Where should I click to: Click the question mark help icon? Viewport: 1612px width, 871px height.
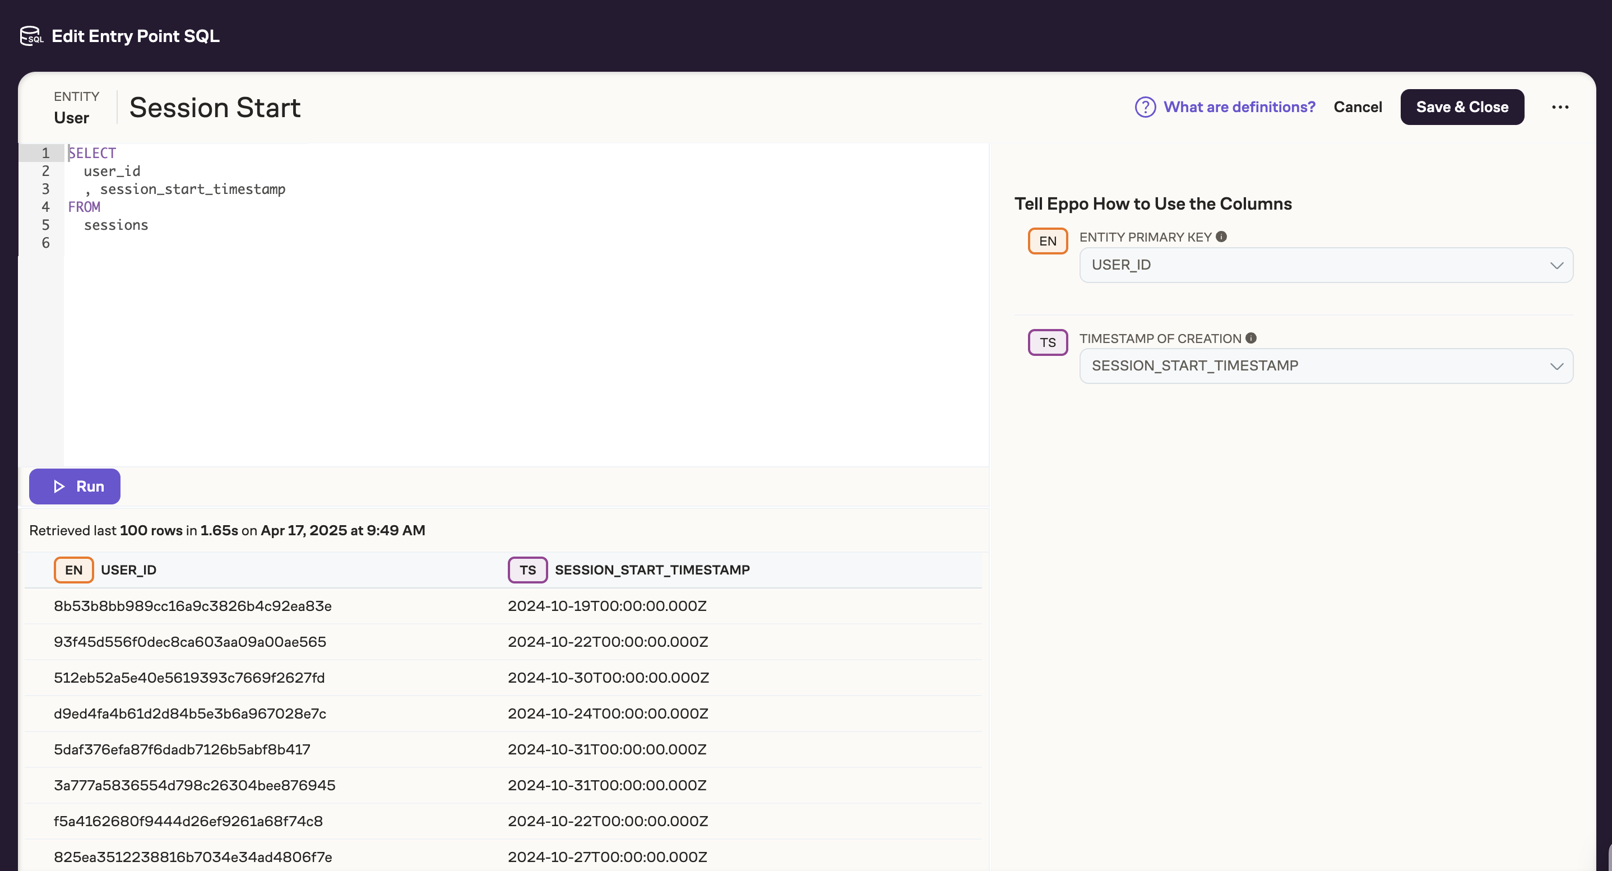[1145, 107]
